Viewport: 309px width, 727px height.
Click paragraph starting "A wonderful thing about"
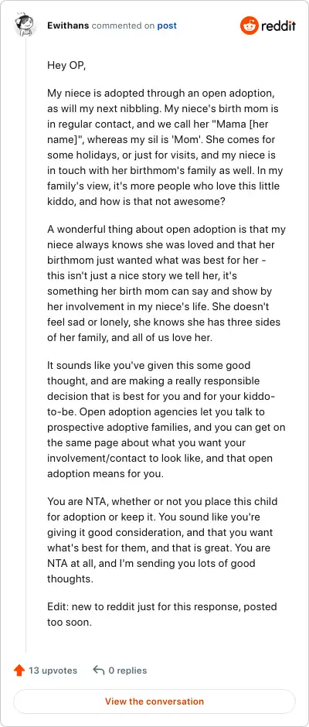click(x=166, y=283)
